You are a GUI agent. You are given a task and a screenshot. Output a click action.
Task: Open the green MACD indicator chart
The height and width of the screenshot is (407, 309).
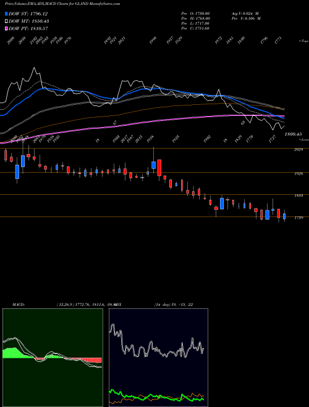tap(53, 358)
